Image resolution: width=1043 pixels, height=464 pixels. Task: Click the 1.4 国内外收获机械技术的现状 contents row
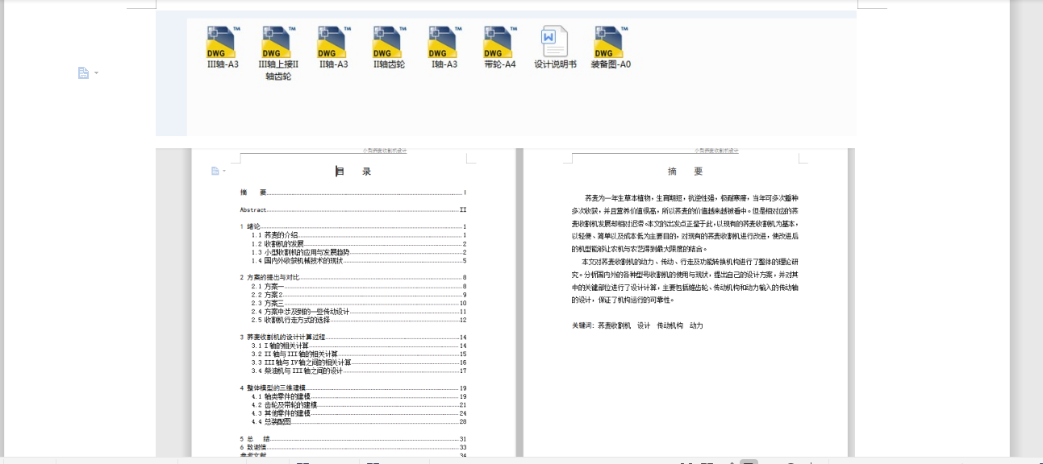point(359,260)
